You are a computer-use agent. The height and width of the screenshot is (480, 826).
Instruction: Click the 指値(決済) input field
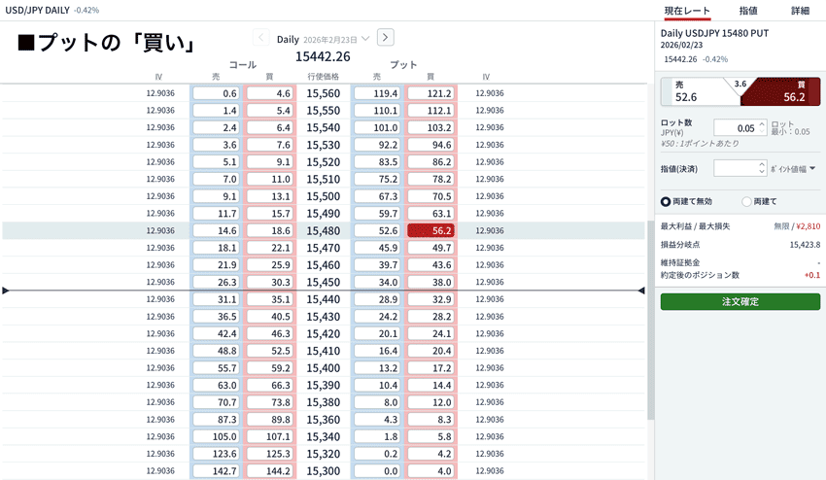(x=734, y=168)
